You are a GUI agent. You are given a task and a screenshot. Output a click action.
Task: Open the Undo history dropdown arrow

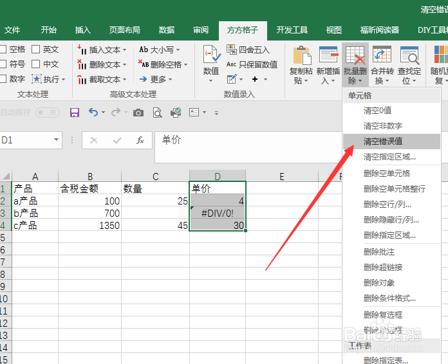[103, 113]
